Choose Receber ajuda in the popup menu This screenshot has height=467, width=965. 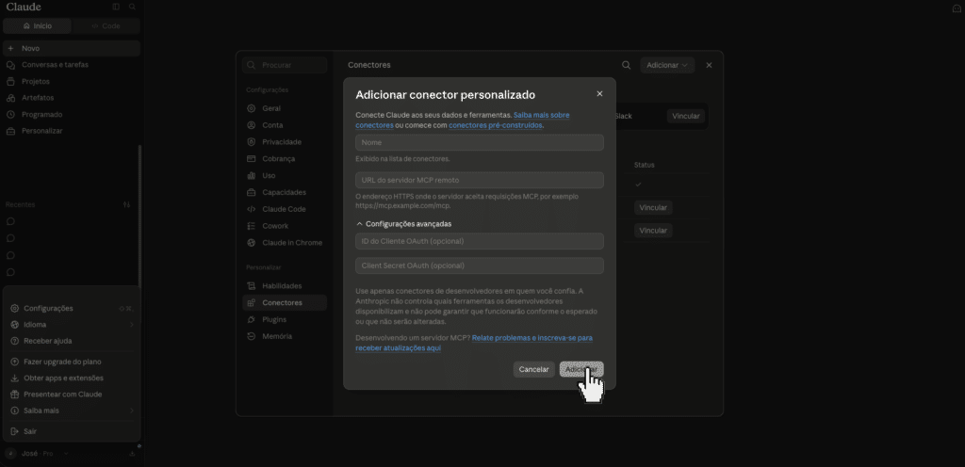[72, 341]
